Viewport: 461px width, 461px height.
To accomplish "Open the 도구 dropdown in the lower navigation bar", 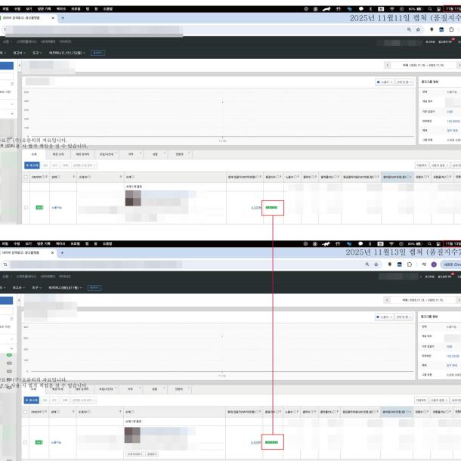I will 36,288.
